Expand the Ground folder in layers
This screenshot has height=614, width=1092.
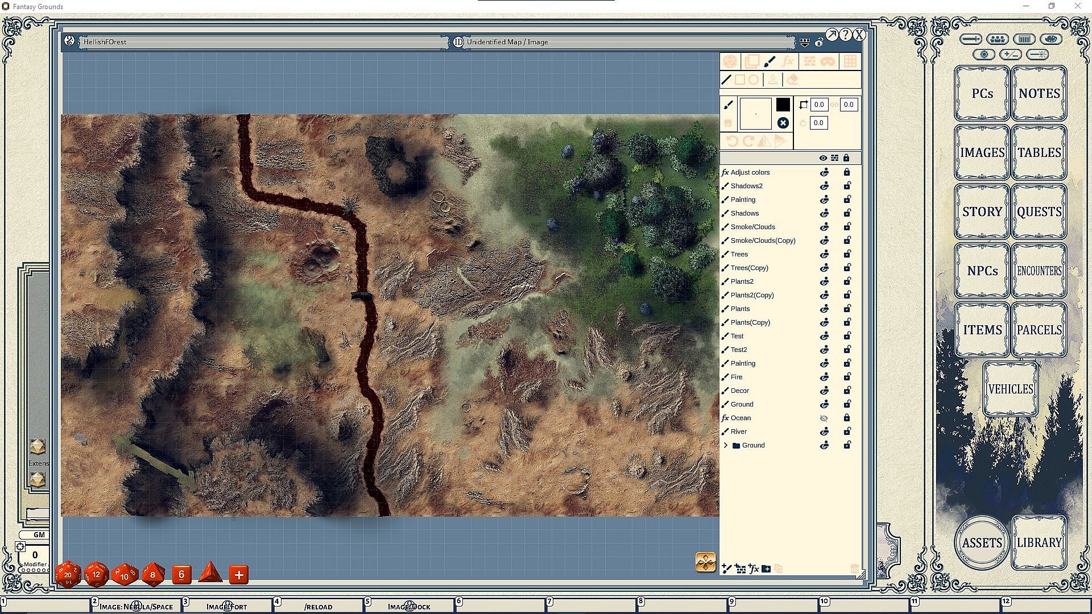tap(726, 445)
